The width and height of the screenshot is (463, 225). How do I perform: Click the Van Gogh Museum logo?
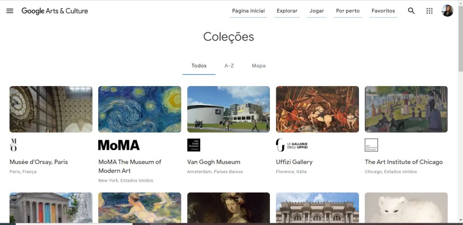pyautogui.click(x=194, y=145)
